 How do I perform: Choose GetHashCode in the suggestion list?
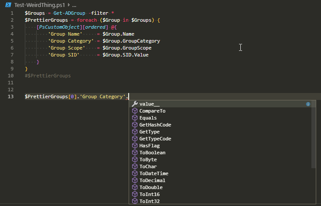click(155, 125)
